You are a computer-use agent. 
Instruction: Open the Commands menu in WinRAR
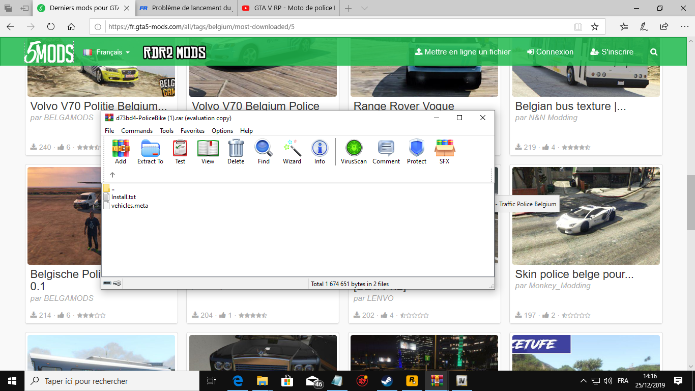[x=137, y=131]
